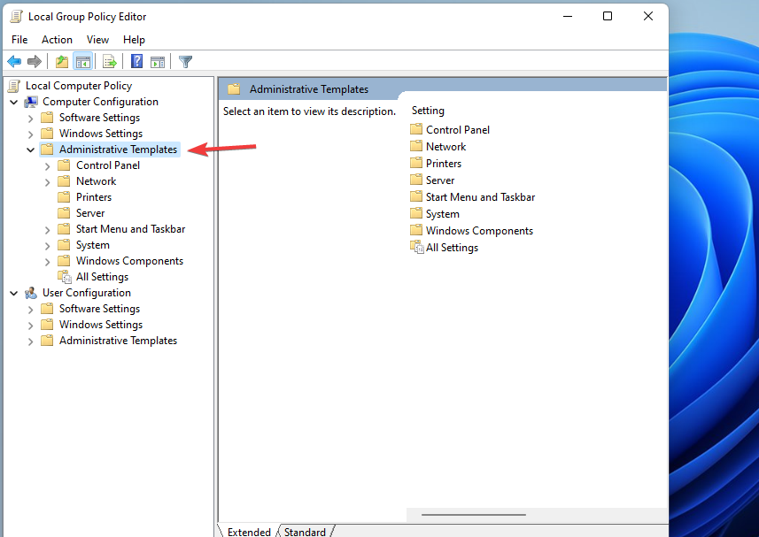Open the File menu

19,40
